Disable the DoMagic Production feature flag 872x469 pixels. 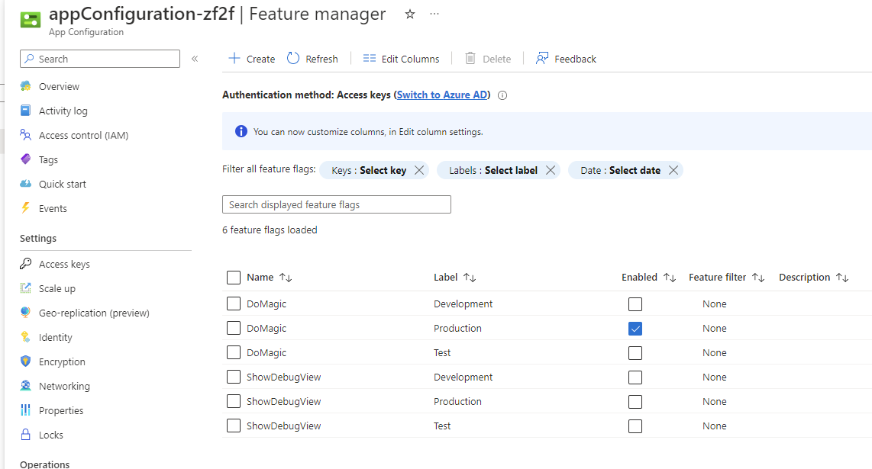[635, 328]
